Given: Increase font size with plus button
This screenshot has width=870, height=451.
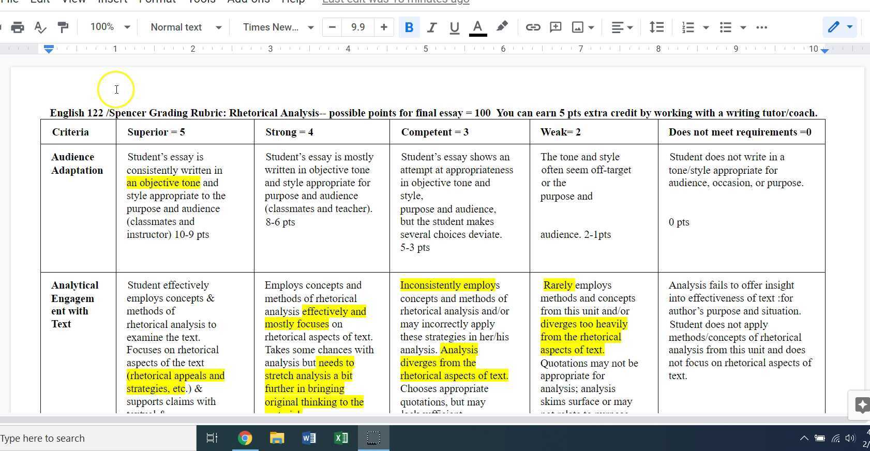Looking at the screenshot, I should (384, 27).
